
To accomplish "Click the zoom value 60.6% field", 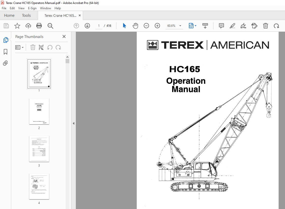I will click(x=171, y=26).
